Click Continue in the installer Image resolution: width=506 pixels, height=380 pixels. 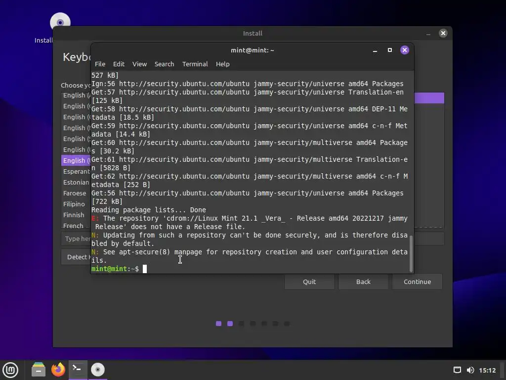tap(417, 282)
